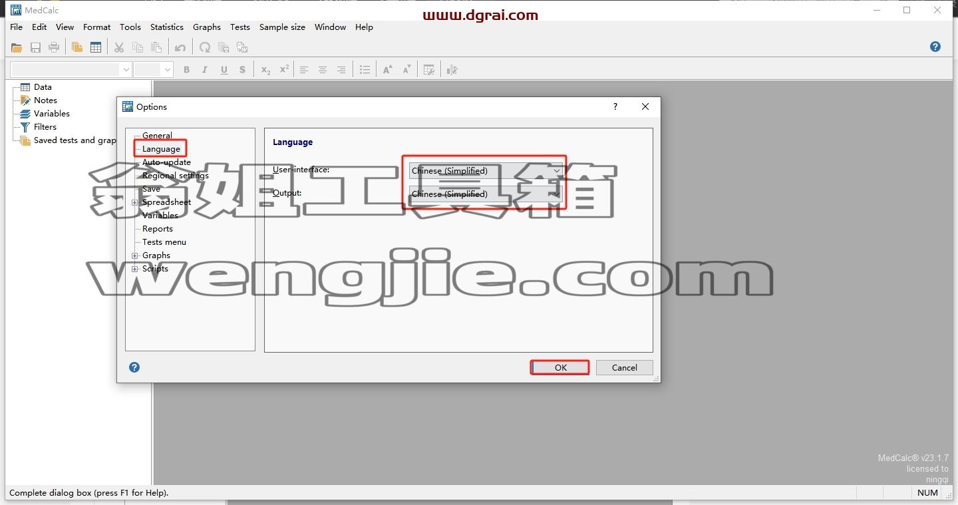Select General in options tree
Screen dimensions: 958x505
click(x=157, y=136)
